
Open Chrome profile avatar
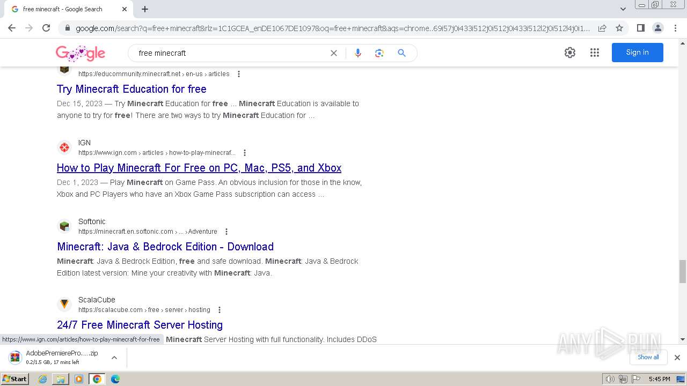coord(657,28)
